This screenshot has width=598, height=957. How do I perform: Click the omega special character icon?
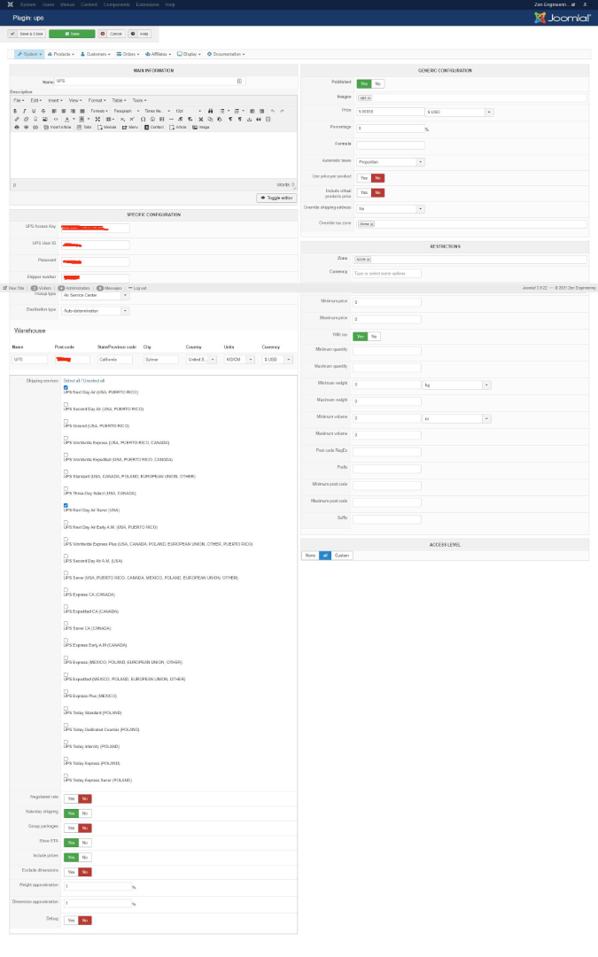click(x=143, y=119)
